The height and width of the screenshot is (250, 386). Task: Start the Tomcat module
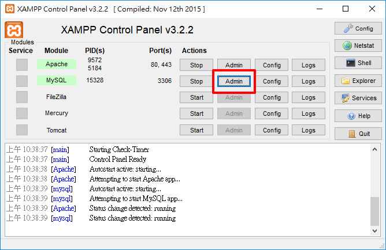pyautogui.click(x=196, y=130)
